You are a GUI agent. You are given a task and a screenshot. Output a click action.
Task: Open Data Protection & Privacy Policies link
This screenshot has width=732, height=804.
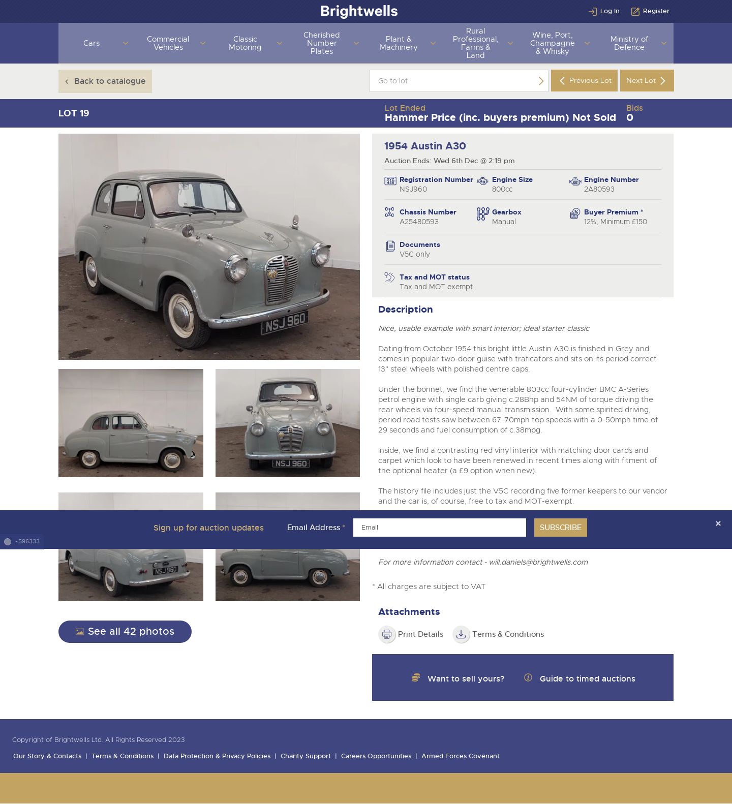[217, 756]
